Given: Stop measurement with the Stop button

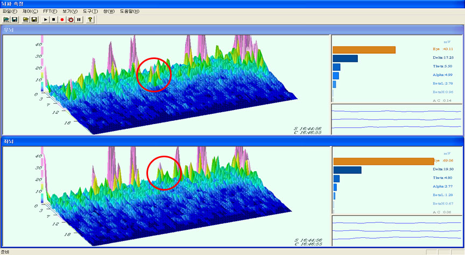Looking at the screenshot, I should (x=54, y=19).
